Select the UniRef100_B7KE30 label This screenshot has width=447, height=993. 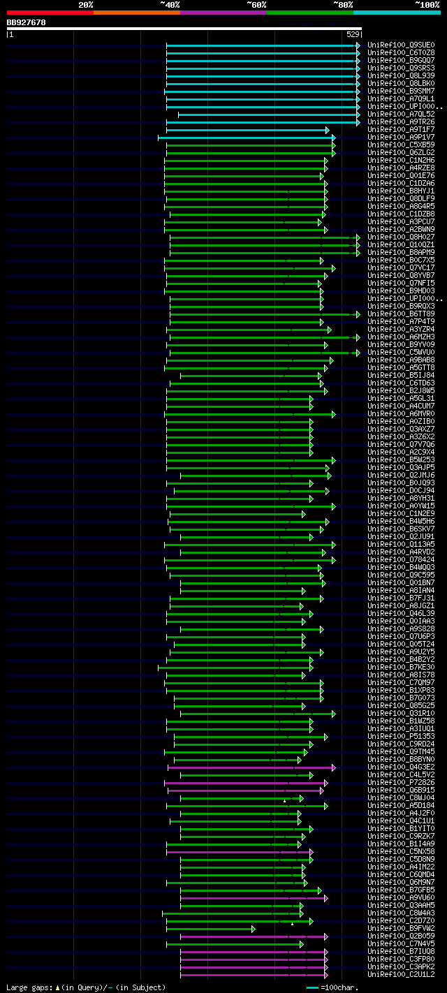click(401, 668)
